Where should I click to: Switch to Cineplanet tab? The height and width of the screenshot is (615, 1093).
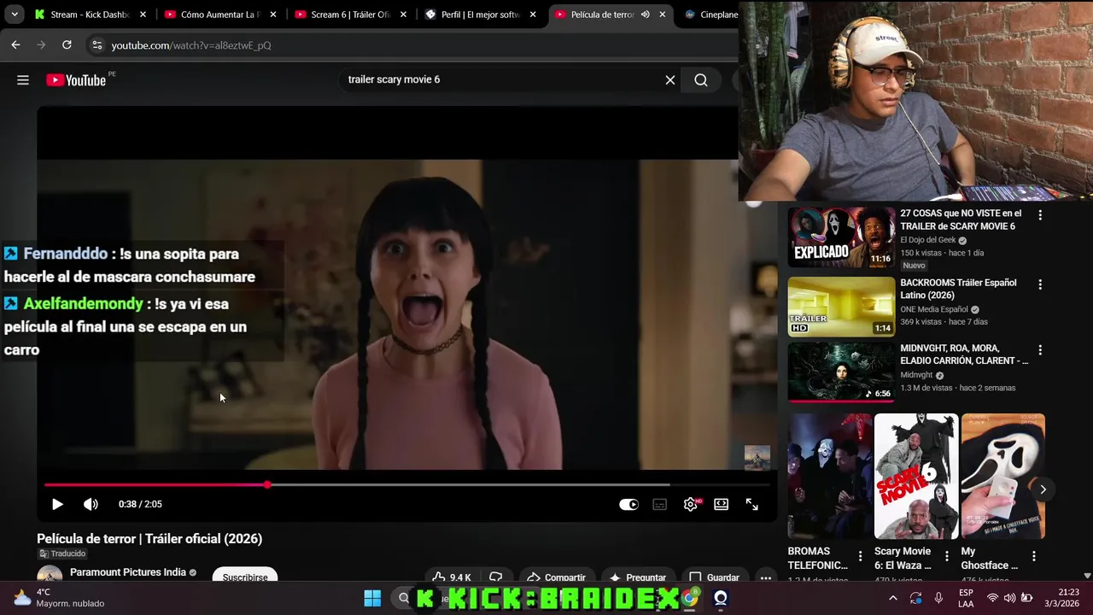tap(711, 15)
